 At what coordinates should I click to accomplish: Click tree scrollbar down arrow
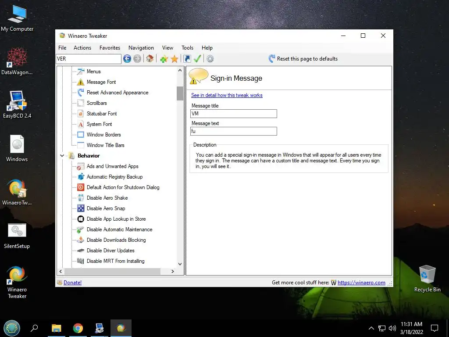pyautogui.click(x=180, y=264)
